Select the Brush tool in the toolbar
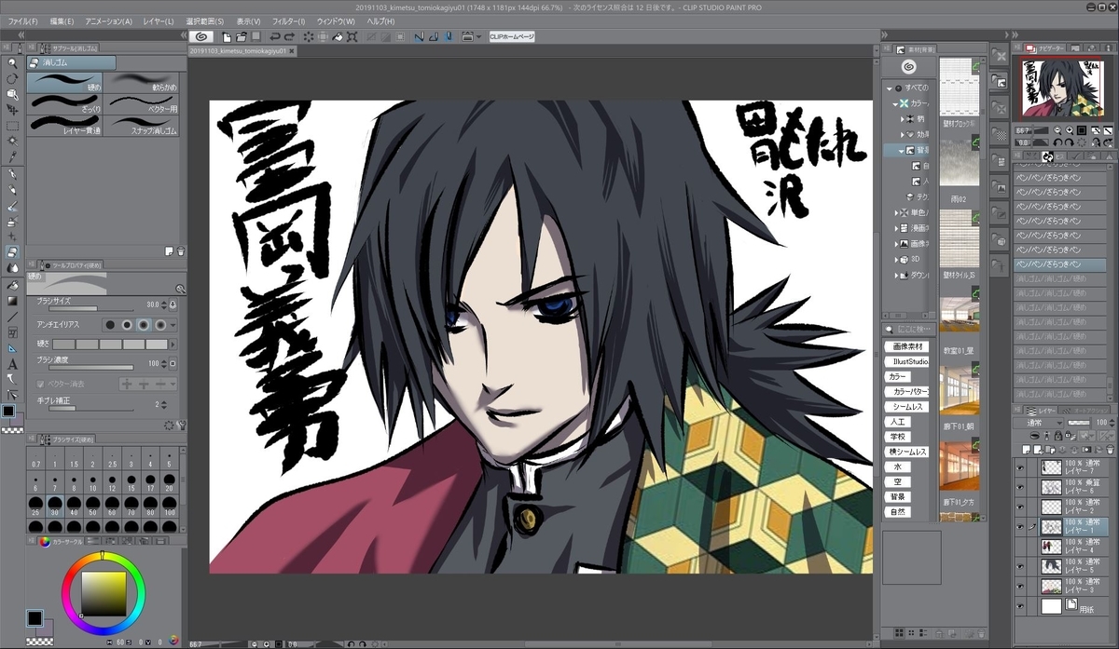The height and width of the screenshot is (649, 1119). pos(12,207)
